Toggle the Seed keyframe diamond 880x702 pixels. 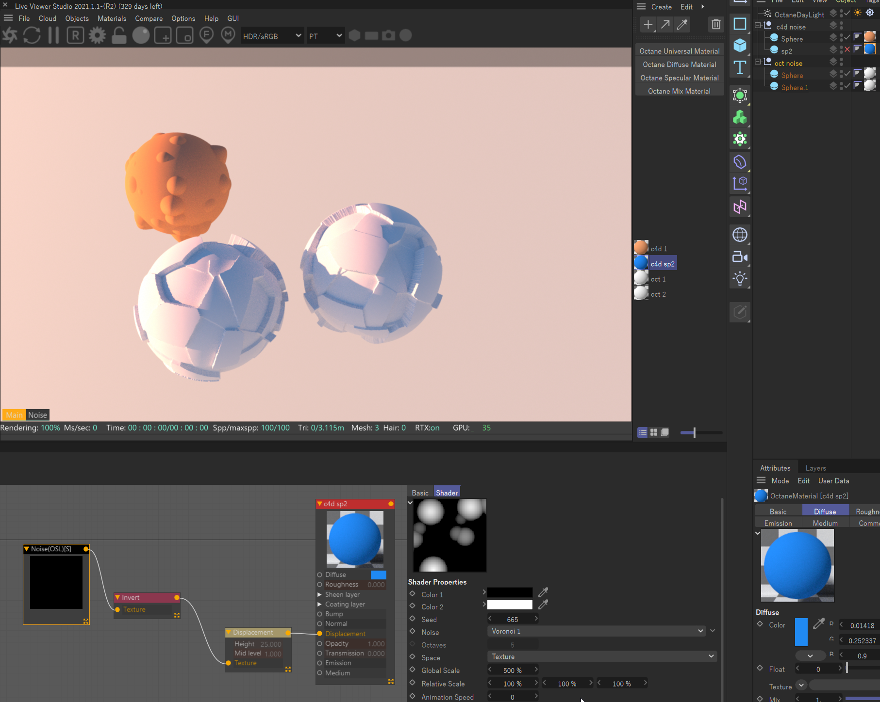click(413, 619)
